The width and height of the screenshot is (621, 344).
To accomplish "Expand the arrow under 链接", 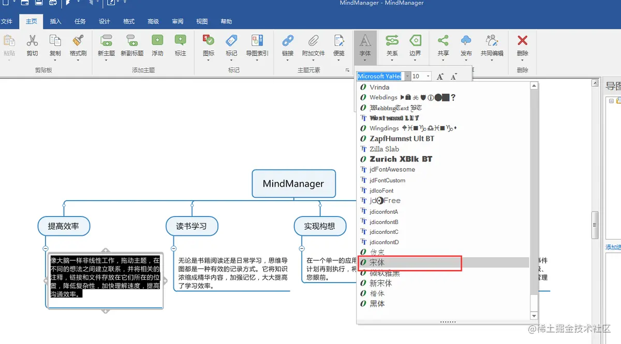I will coord(288,60).
